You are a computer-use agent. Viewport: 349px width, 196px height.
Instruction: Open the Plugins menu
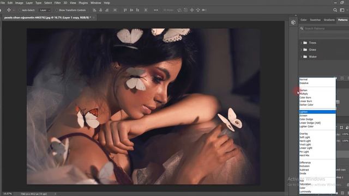[83, 3]
